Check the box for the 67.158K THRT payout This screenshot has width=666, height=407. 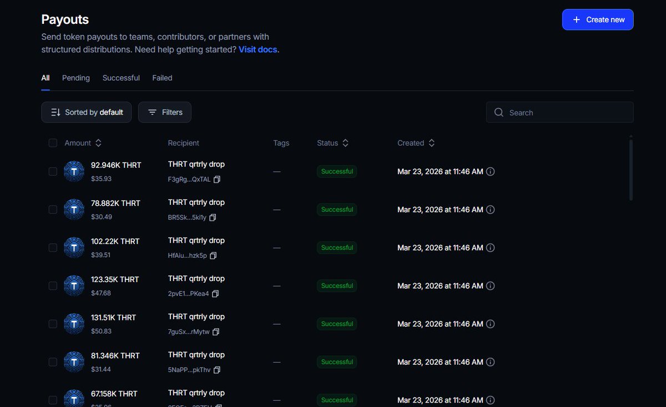coord(53,400)
